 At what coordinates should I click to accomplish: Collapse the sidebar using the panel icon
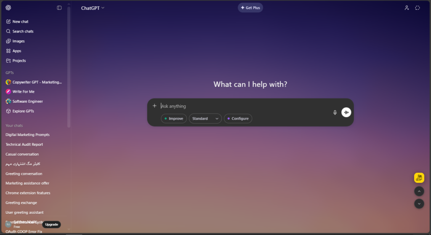point(59,8)
